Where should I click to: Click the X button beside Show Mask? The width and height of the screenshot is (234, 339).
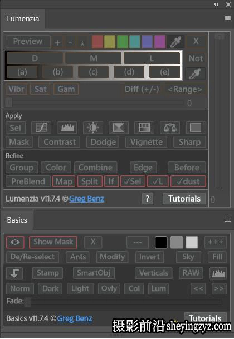93,242
